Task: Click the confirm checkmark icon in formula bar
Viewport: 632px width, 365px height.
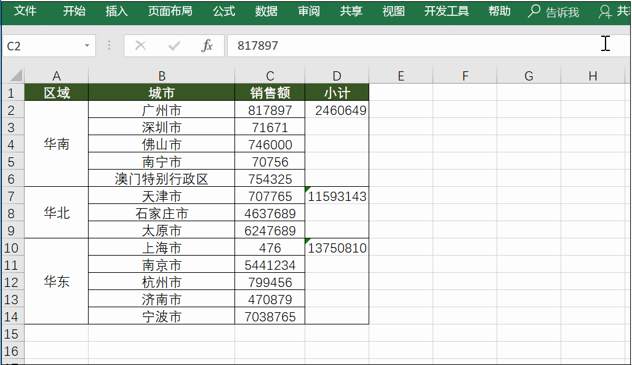Action: [x=174, y=46]
